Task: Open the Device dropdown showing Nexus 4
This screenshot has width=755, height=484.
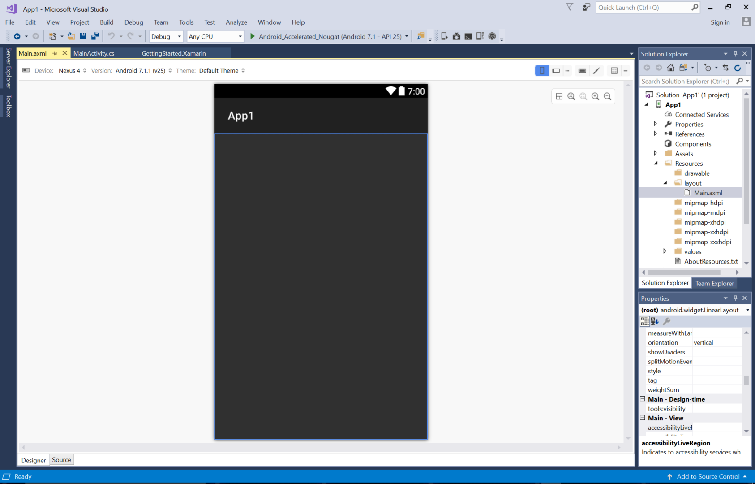Action: (x=72, y=70)
